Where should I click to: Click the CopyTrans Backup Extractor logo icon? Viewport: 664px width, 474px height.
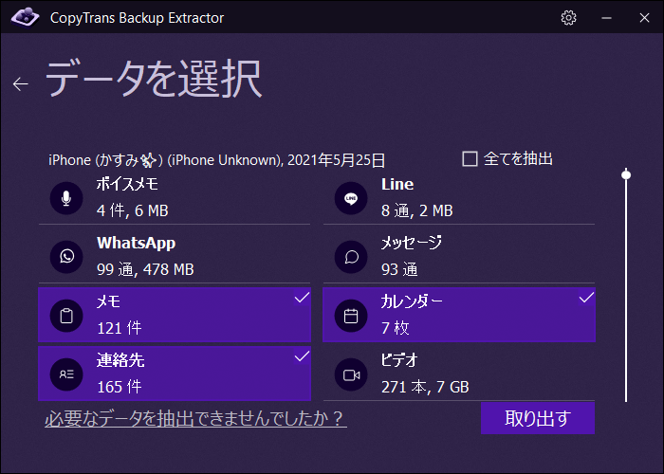(25, 17)
